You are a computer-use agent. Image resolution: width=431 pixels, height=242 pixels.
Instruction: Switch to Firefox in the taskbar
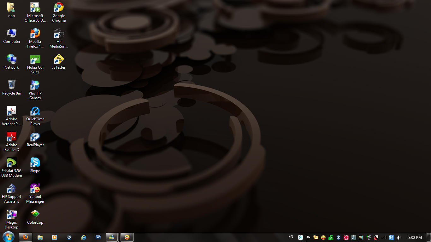pyautogui.click(x=26, y=237)
